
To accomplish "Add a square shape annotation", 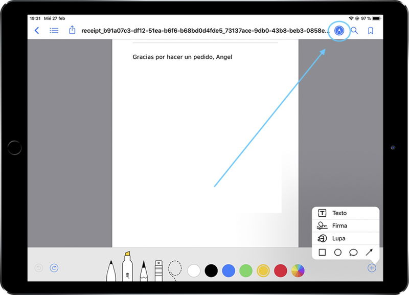I will pyautogui.click(x=323, y=252).
